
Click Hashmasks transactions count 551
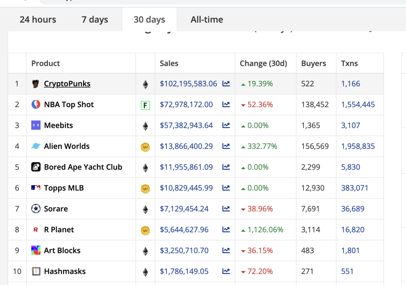[x=347, y=271]
